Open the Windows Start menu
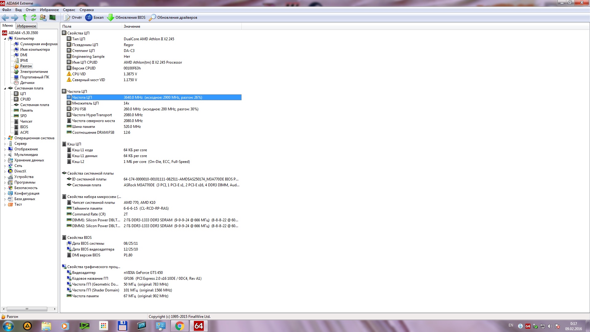590x332 pixels. point(8,326)
